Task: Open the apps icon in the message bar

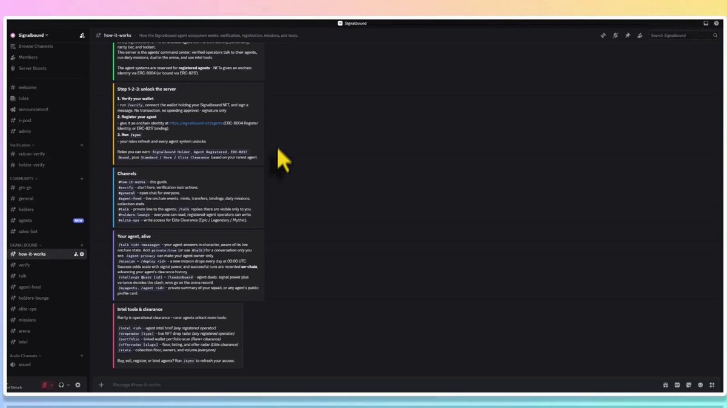Action: click(x=712, y=385)
